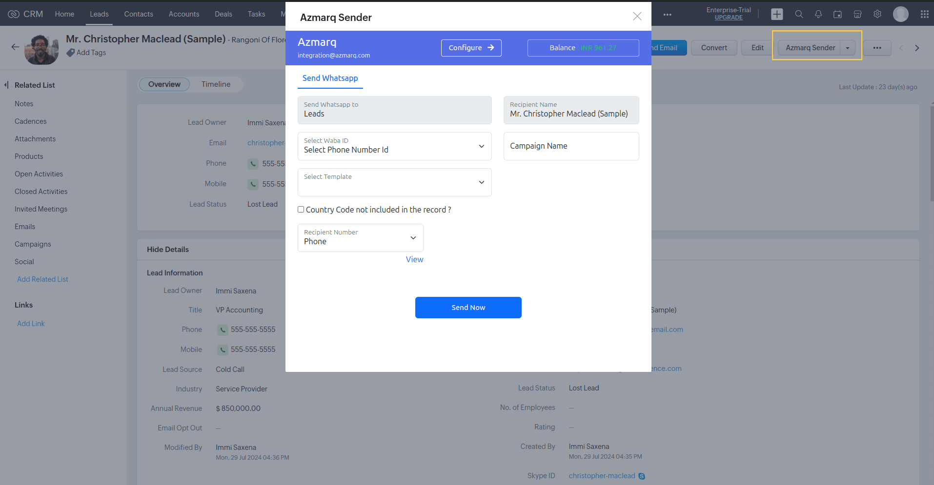
Task: Click the Convert button
Action: pos(714,48)
